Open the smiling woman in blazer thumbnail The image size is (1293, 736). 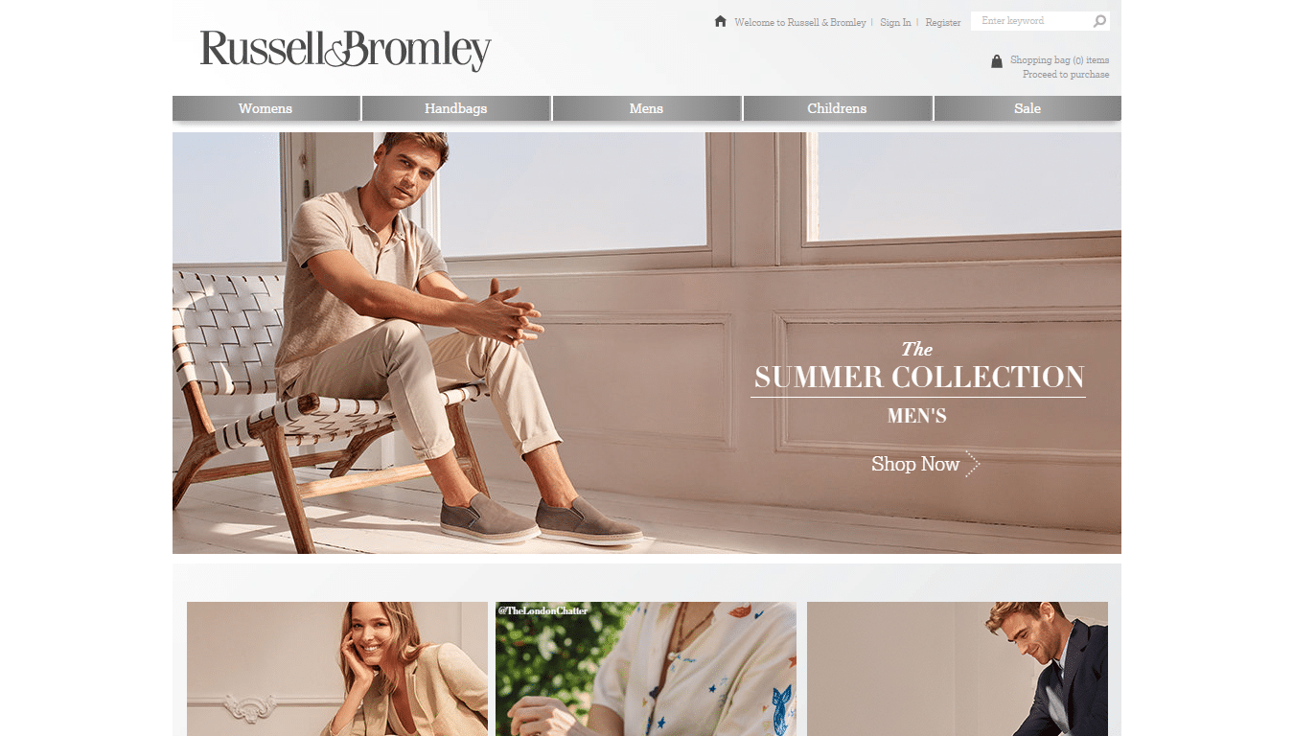point(337,669)
